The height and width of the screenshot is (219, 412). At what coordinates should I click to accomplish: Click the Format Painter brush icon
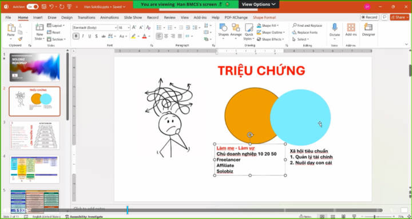pos(20,39)
